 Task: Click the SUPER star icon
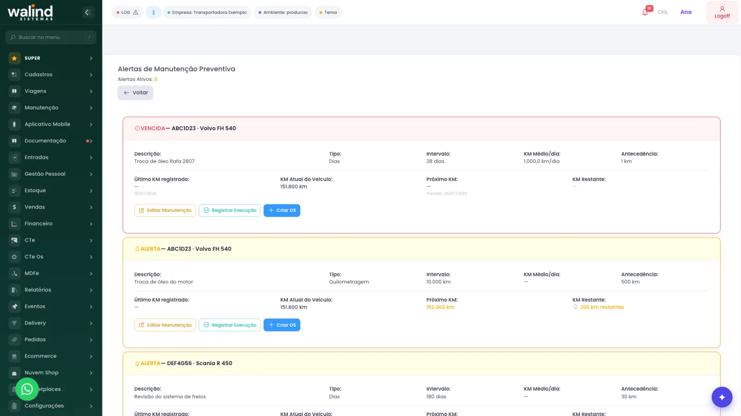(x=14, y=58)
